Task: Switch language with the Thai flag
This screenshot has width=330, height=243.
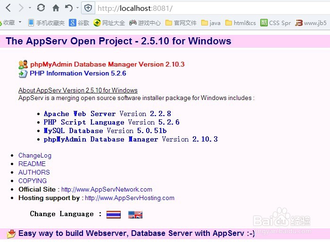Action: click(x=114, y=215)
